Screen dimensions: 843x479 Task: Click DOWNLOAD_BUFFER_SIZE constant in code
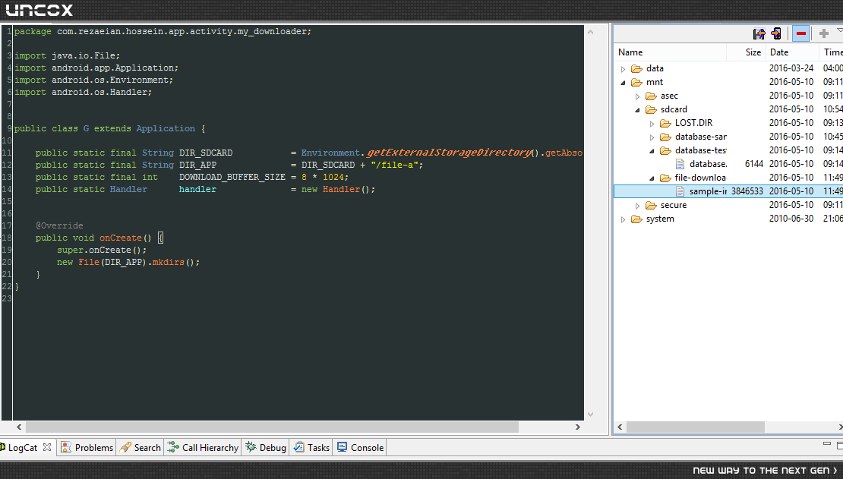232,177
